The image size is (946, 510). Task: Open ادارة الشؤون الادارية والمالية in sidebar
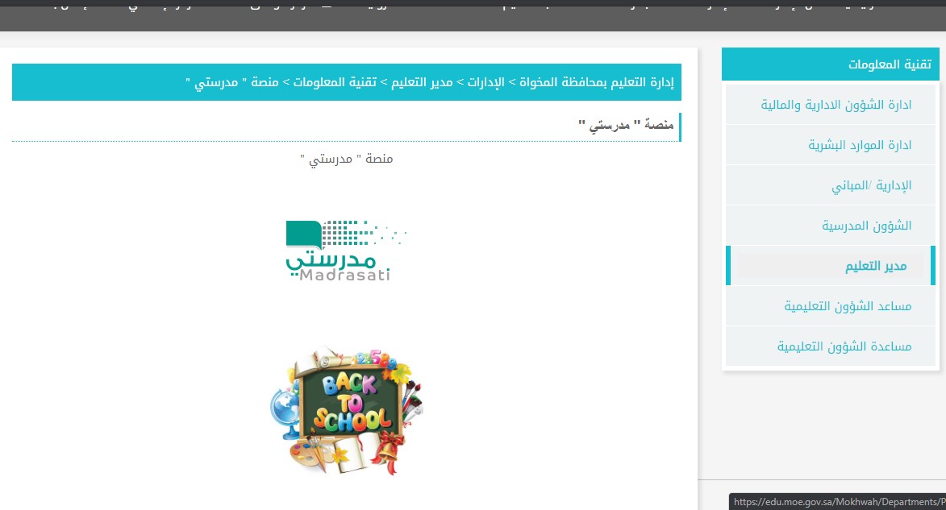point(831,105)
